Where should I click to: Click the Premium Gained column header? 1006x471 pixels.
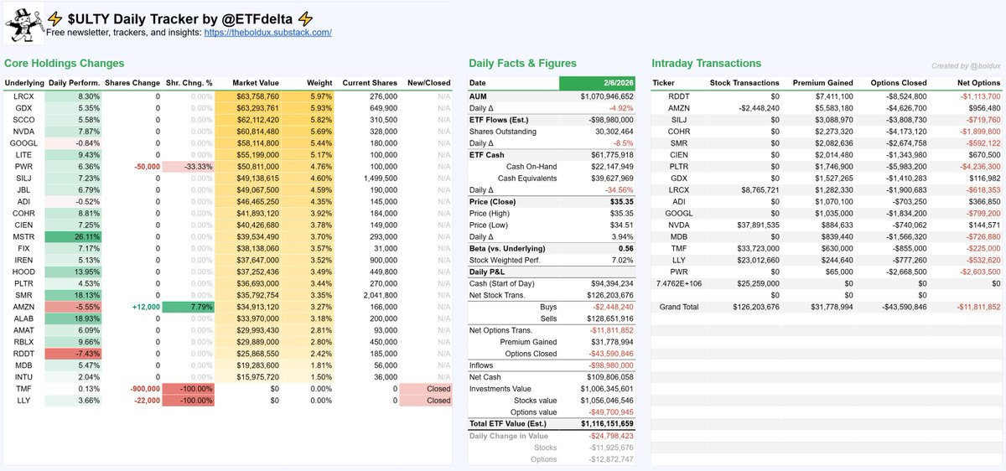[822, 83]
